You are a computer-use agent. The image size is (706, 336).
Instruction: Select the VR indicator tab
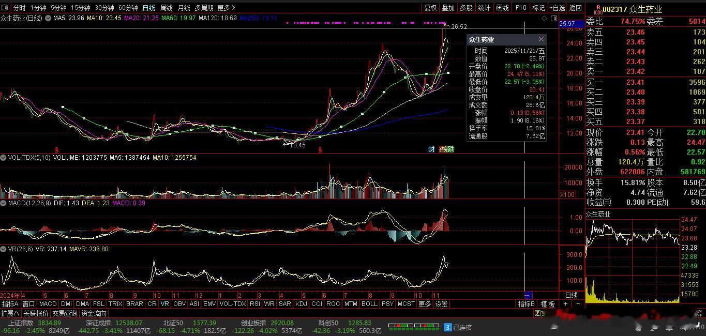click(164, 304)
